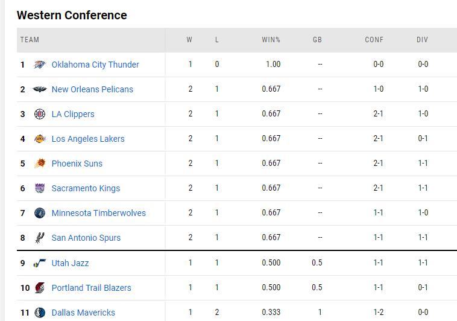Open the Minnesota Timberwolves team link
The image size is (457, 321).
tap(98, 213)
